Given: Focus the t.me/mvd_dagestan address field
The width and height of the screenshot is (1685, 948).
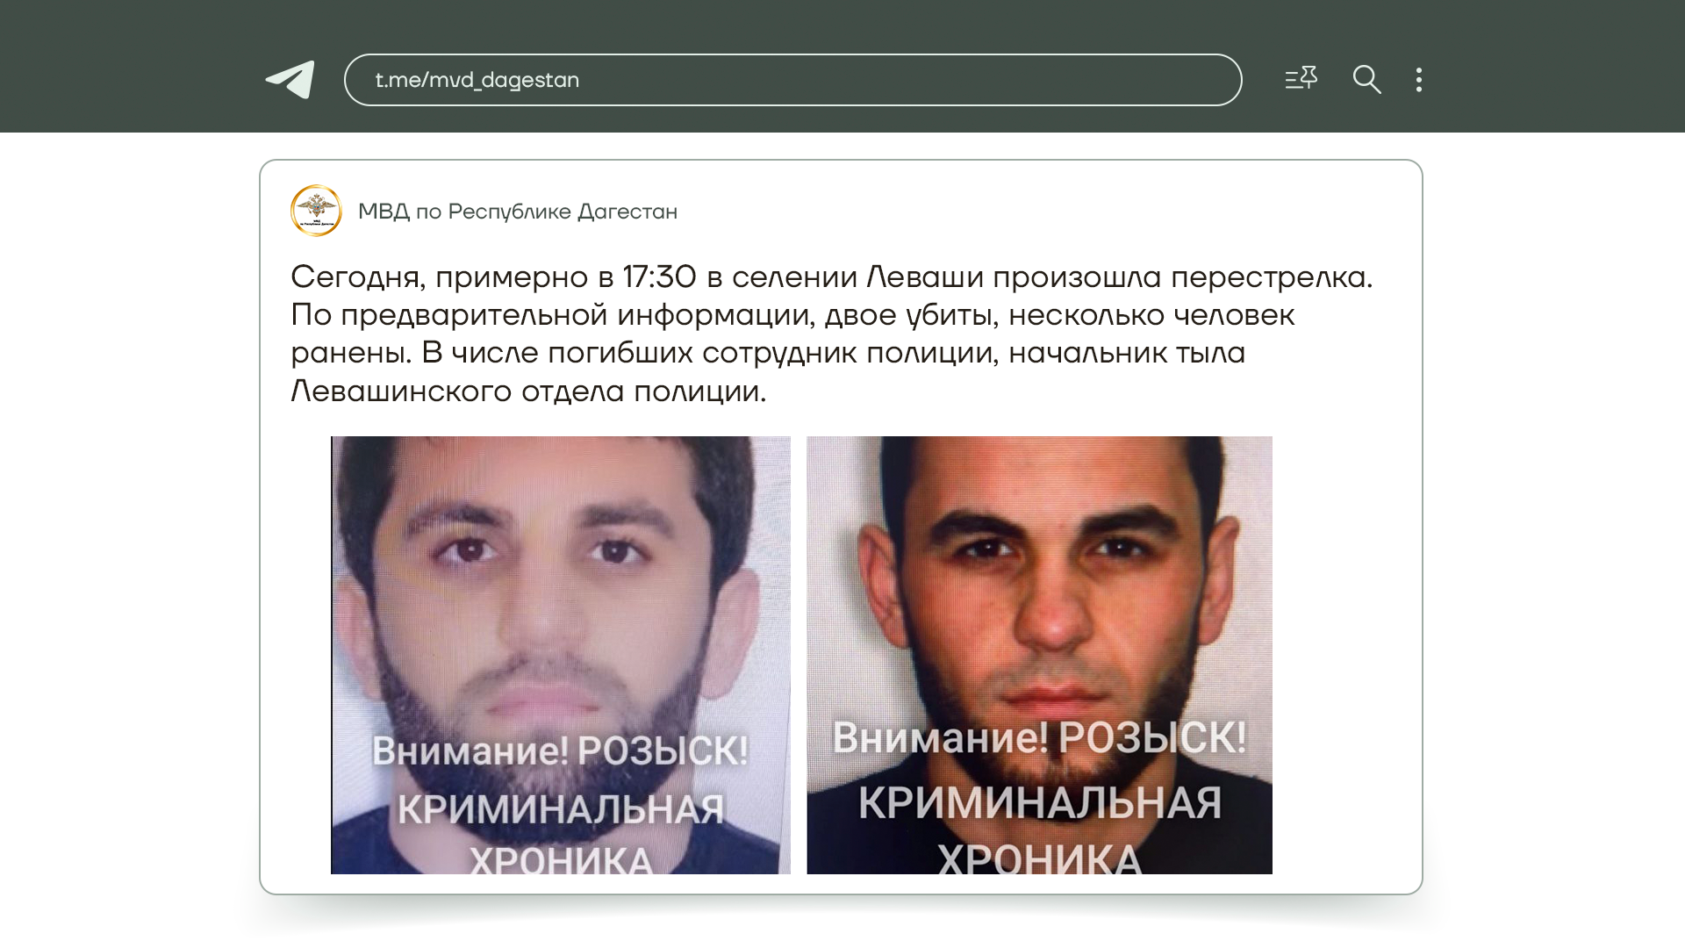Looking at the screenshot, I should click(x=792, y=80).
